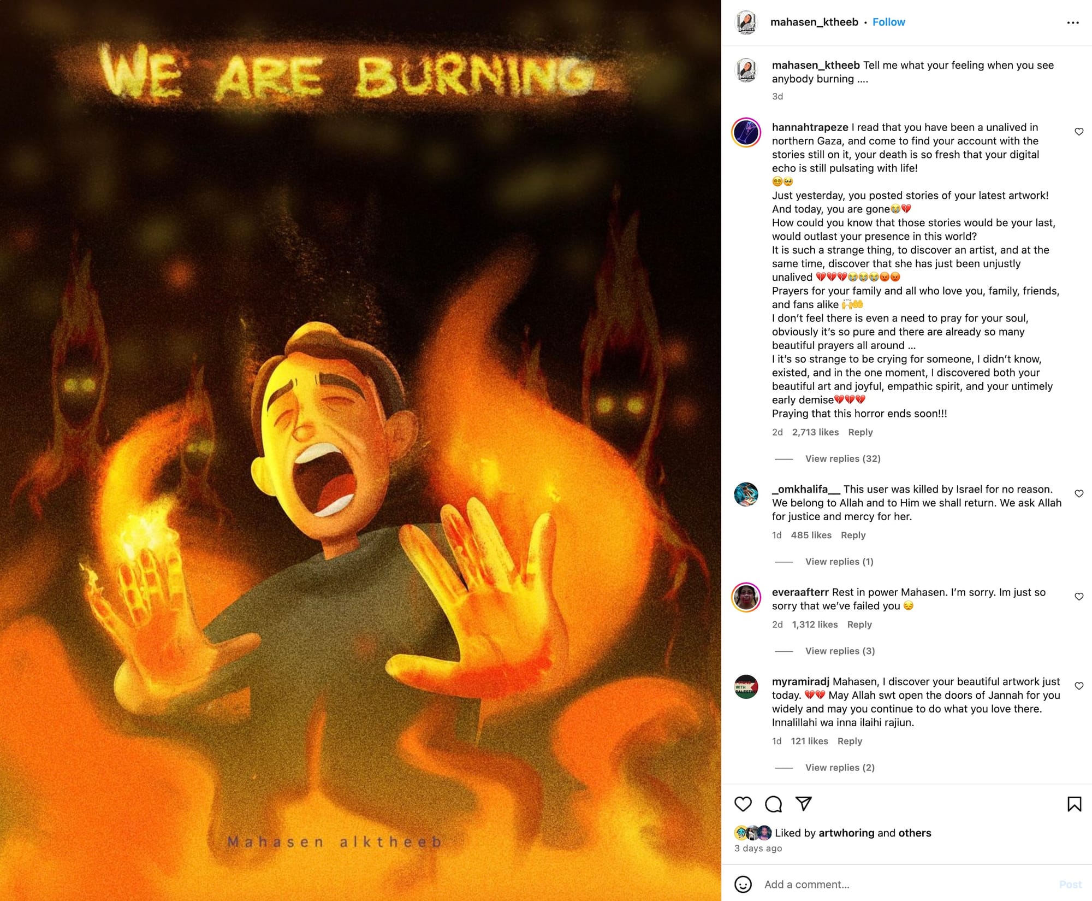Like everaafterr's comment with small heart
This screenshot has width=1092, height=901.
pos(1079,597)
